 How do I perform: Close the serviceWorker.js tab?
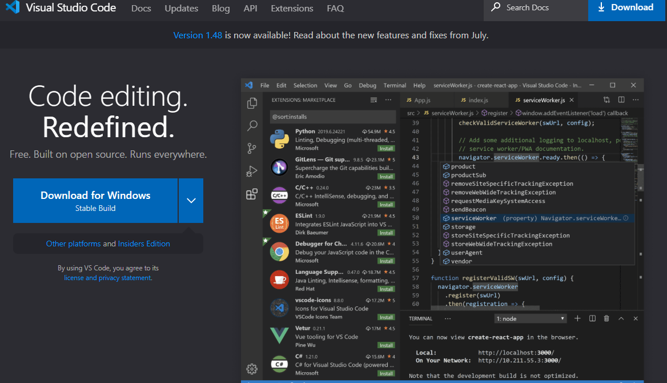tap(572, 100)
